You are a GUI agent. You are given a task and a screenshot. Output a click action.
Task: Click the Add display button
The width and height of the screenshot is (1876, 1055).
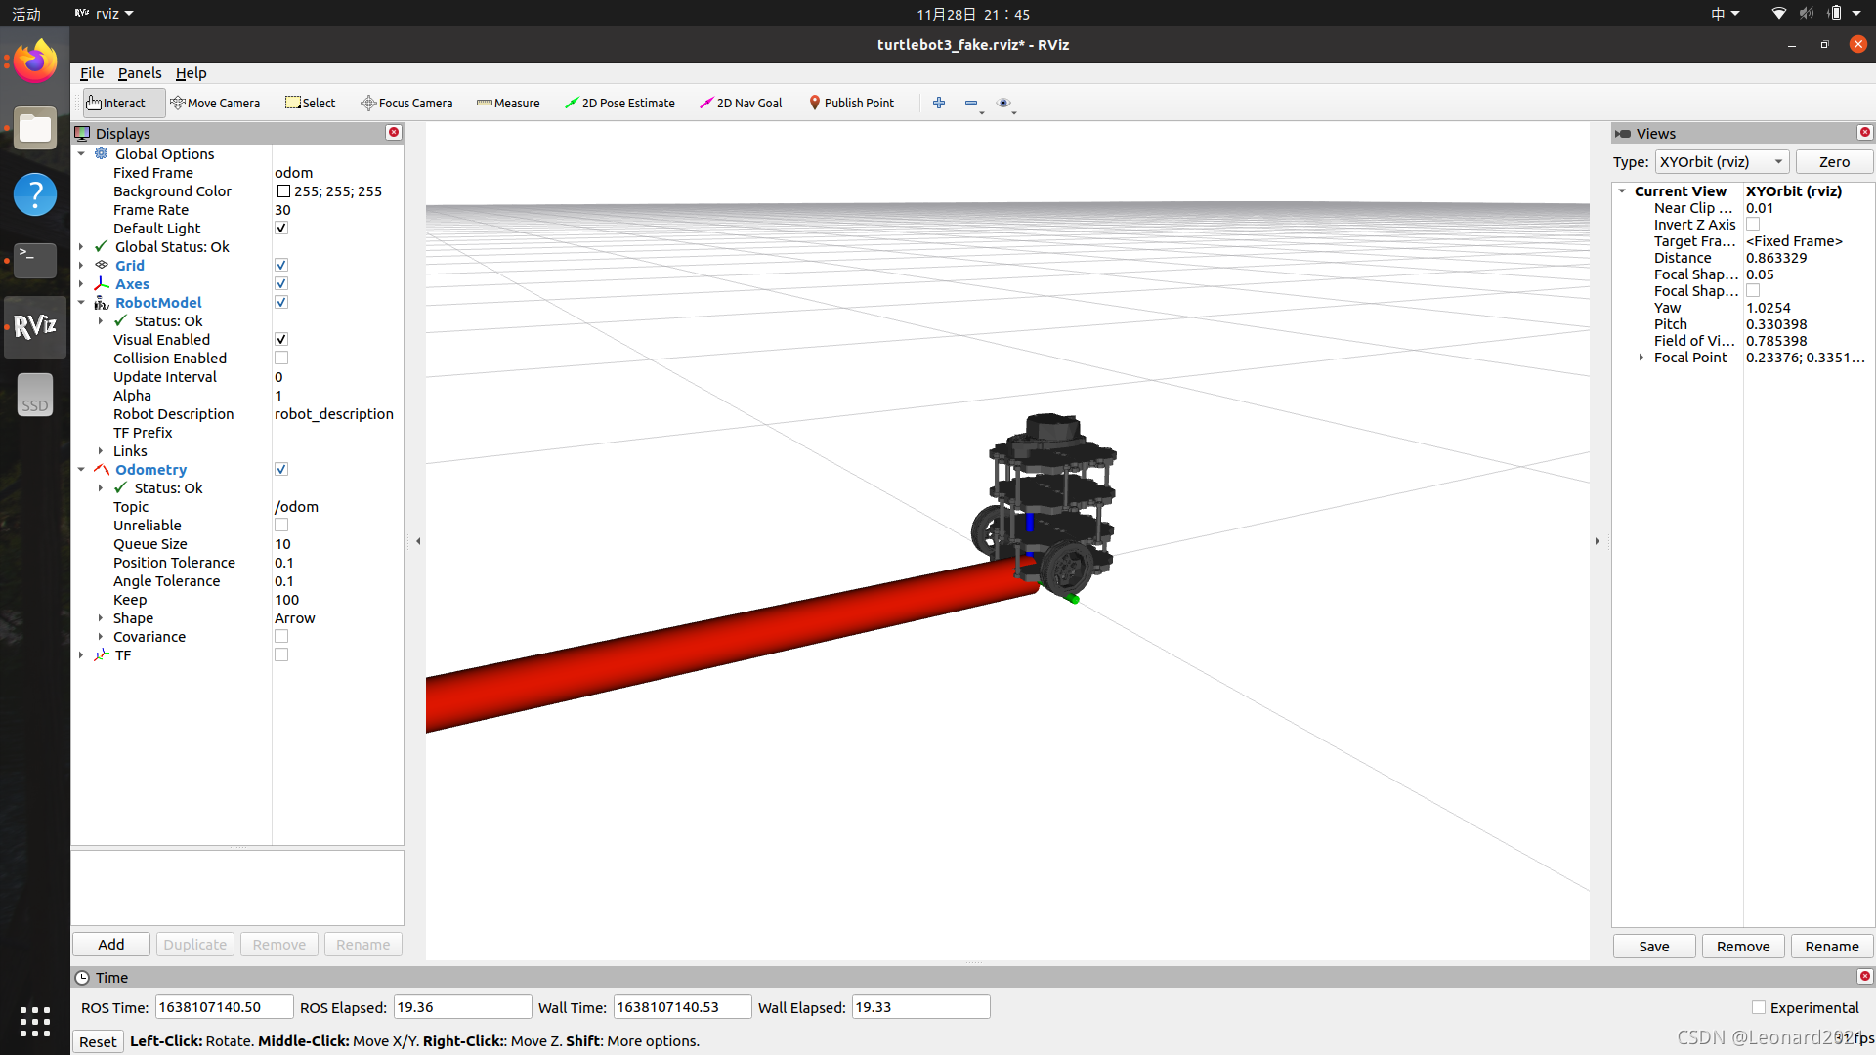111,945
